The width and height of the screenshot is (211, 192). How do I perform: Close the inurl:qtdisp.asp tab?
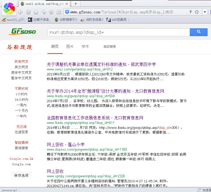click(67, 4)
